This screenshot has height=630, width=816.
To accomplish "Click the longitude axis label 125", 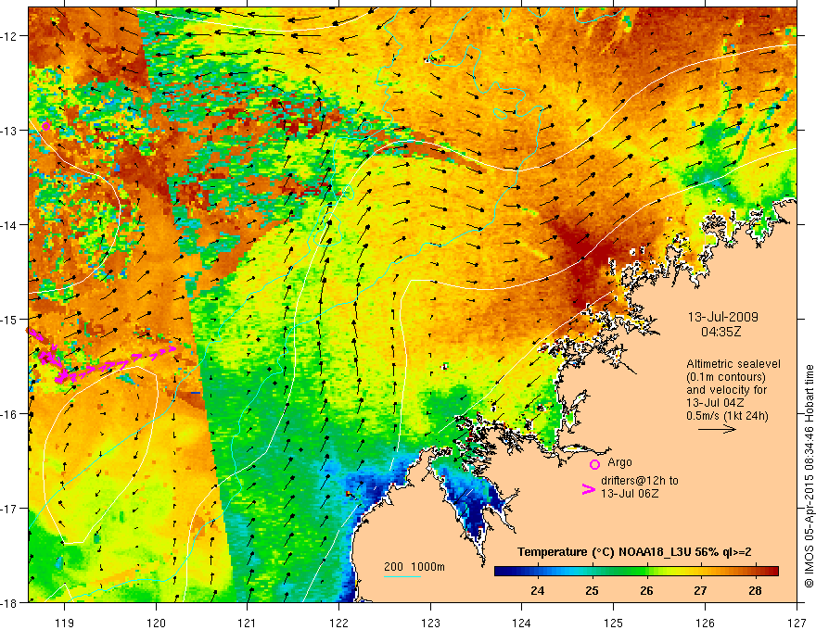I will click(x=614, y=623).
